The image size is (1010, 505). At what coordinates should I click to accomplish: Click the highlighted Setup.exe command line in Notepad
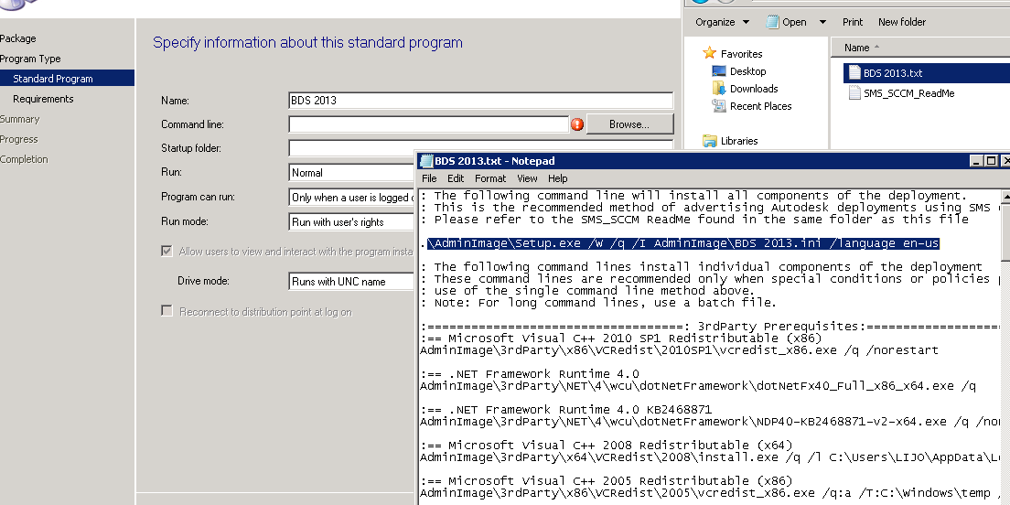point(683,243)
